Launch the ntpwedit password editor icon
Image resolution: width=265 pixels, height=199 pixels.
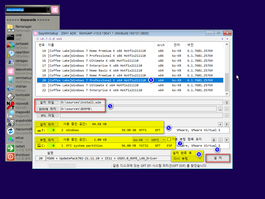click(x=10, y=105)
